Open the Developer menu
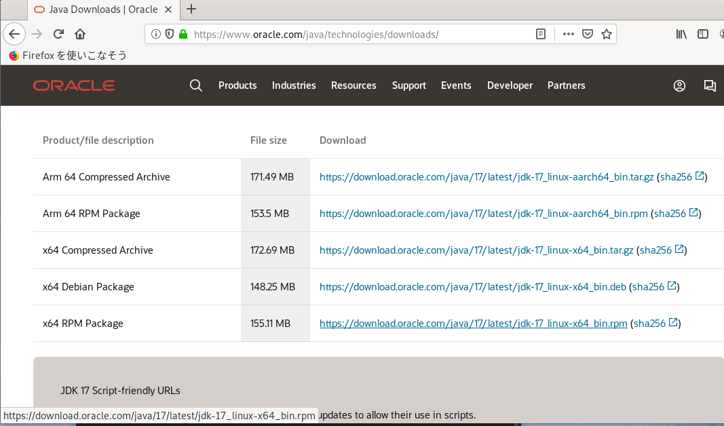This screenshot has height=426, width=724. click(510, 85)
